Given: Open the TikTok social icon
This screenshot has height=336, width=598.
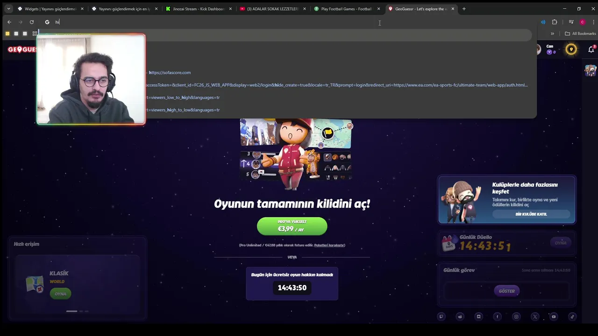Looking at the screenshot, I should (x=572, y=316).
